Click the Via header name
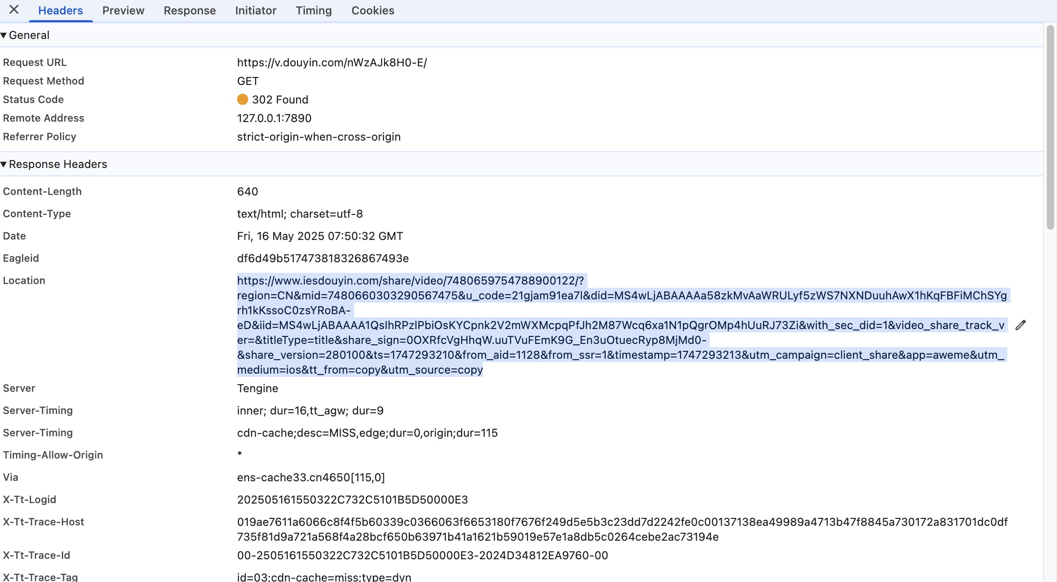The width and height of the screenshot is (1057, 582). click(x=11, y=477)
